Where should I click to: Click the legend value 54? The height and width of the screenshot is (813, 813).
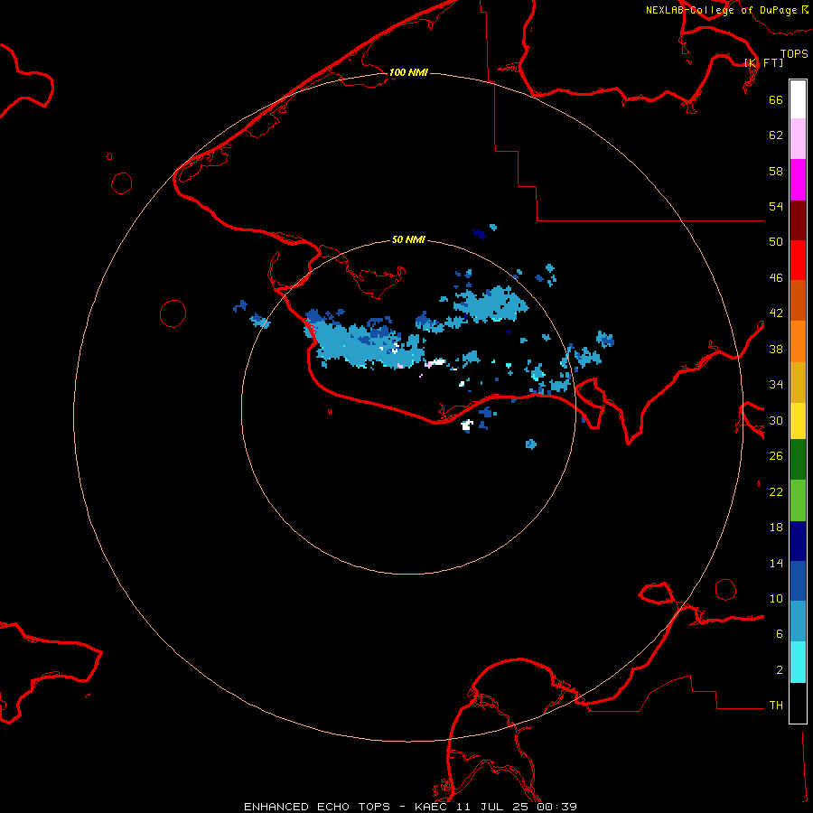[776, 206]
